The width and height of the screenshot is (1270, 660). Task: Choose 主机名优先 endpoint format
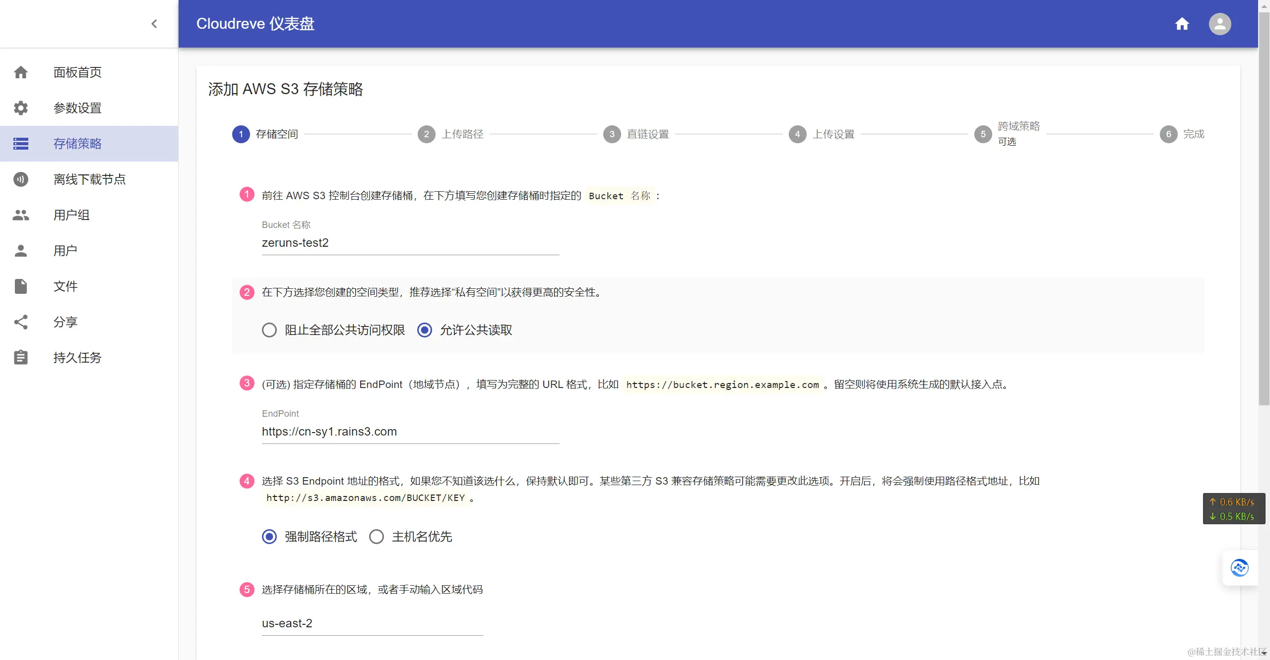point(377,537)
